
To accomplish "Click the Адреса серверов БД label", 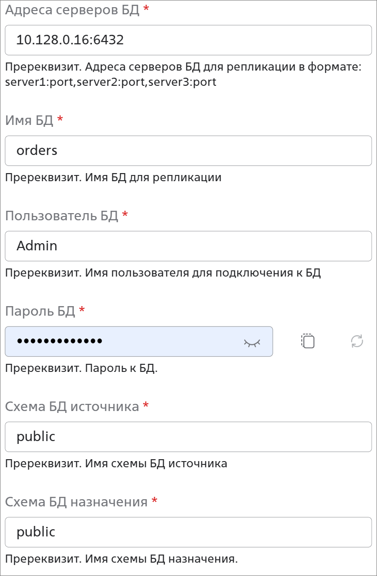I will pyautogui.click(x=72, y=10).
